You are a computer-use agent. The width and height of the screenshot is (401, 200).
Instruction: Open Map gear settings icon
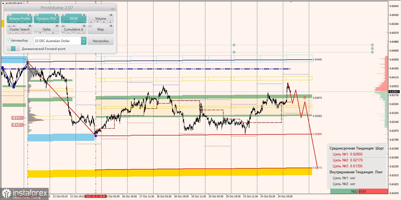(111, 26)
